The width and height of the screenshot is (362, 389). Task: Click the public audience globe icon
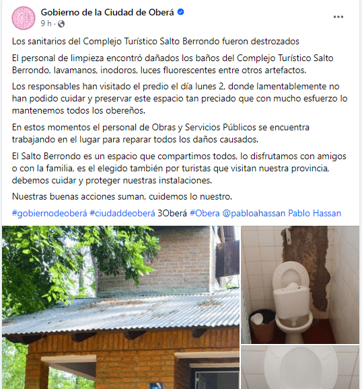(x=61, y=24)
